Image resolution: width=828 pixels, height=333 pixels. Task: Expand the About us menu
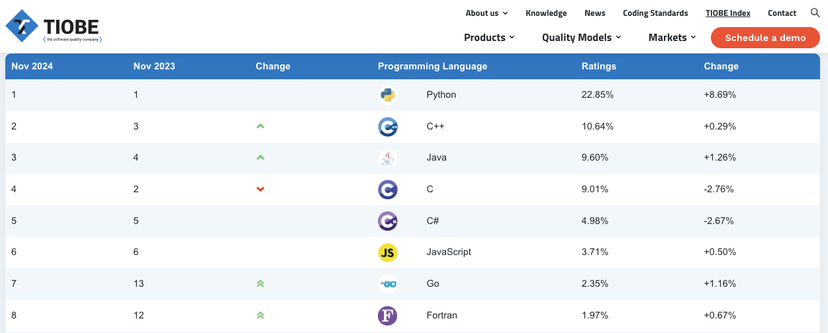click(486, 13)
